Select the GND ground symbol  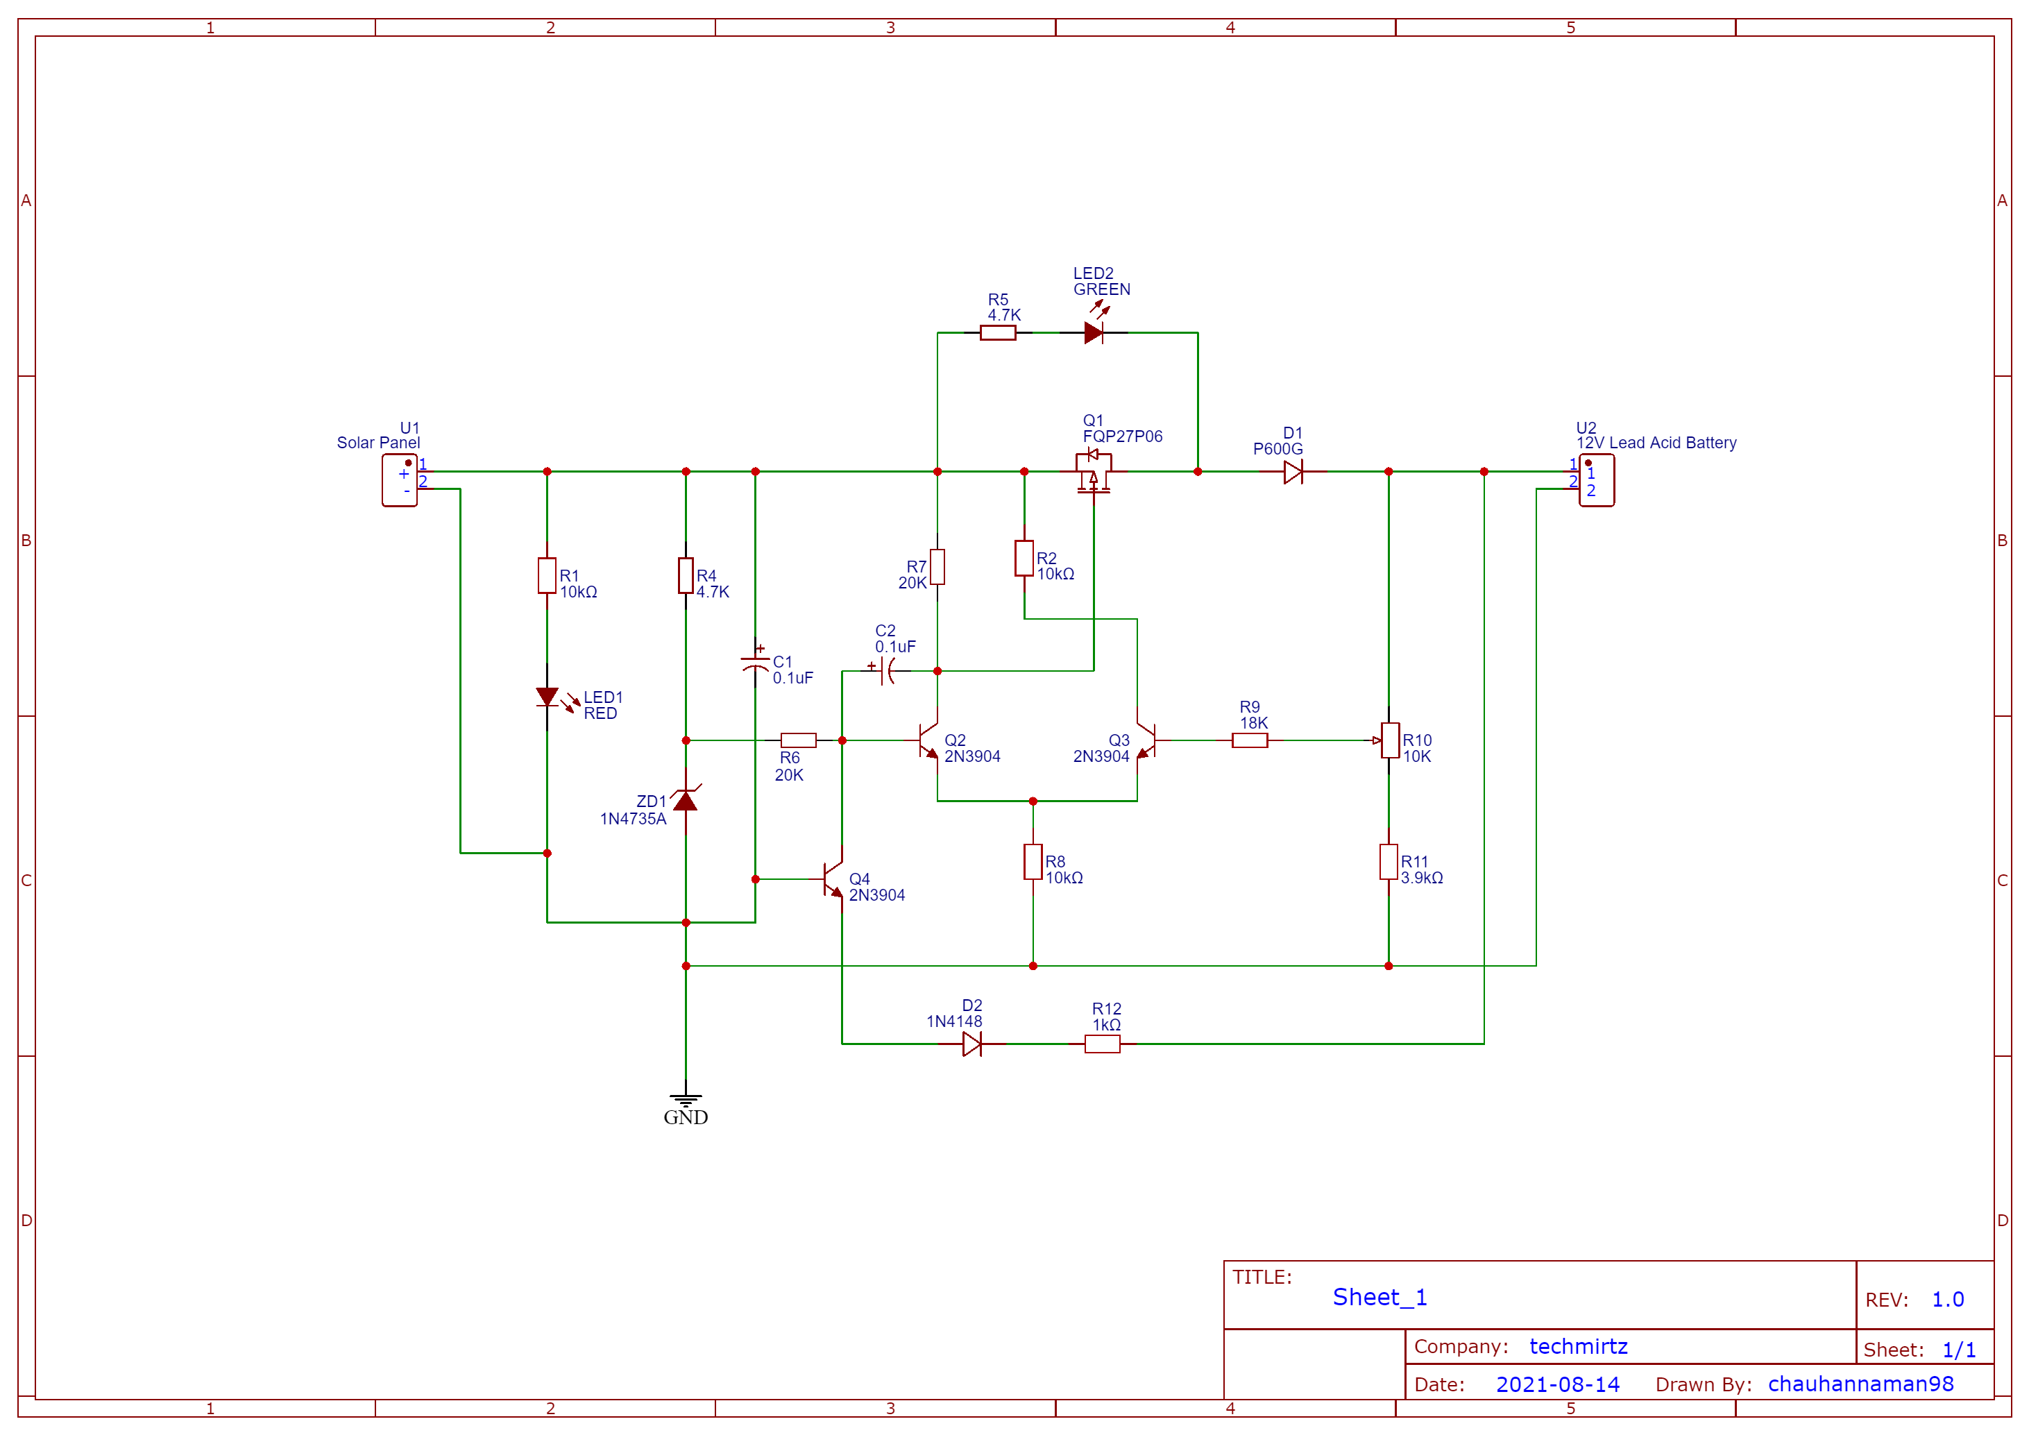[x=686, y=1101]
